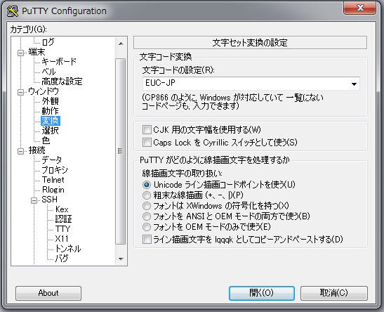
Task: Collapse the 端末 tree node
Action: click(21, 53)
